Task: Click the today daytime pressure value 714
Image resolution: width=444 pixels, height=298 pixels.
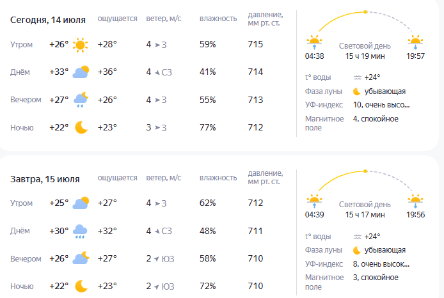Action: (x=255, y=72)
